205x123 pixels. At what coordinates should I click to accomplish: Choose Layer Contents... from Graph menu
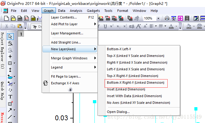point(70,17)
